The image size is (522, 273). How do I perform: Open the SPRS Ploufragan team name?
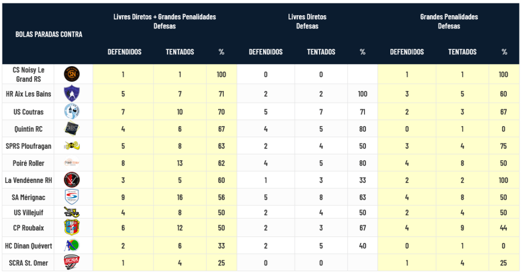pyautogui.click(x=28, y=146)
